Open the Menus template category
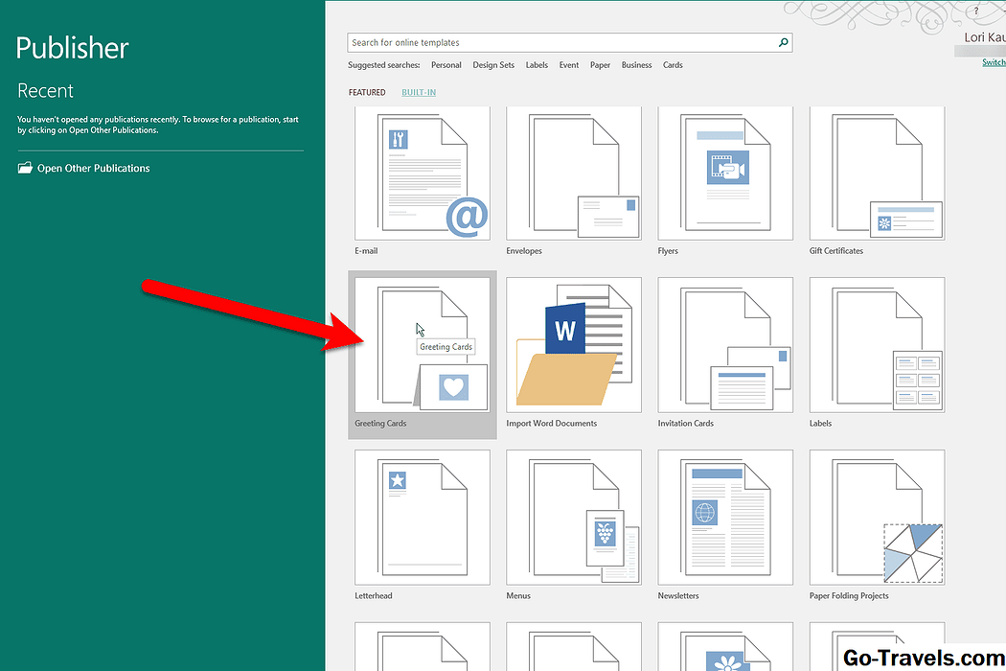This screenshot has width=1006, height=671. 574,517
